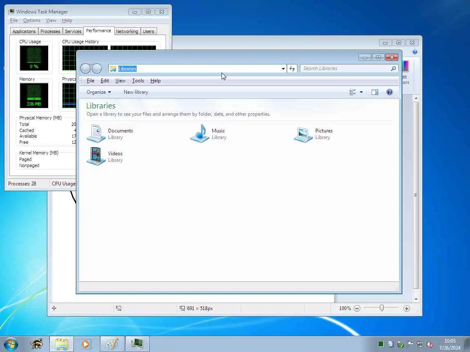Switch to Processes tab in Task Manager
The height and width of the screenshot is (352, 470).
(50, 31)
